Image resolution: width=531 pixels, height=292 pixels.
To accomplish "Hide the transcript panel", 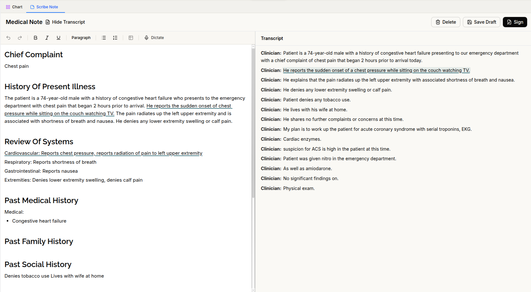I will (x=65, y=22).
